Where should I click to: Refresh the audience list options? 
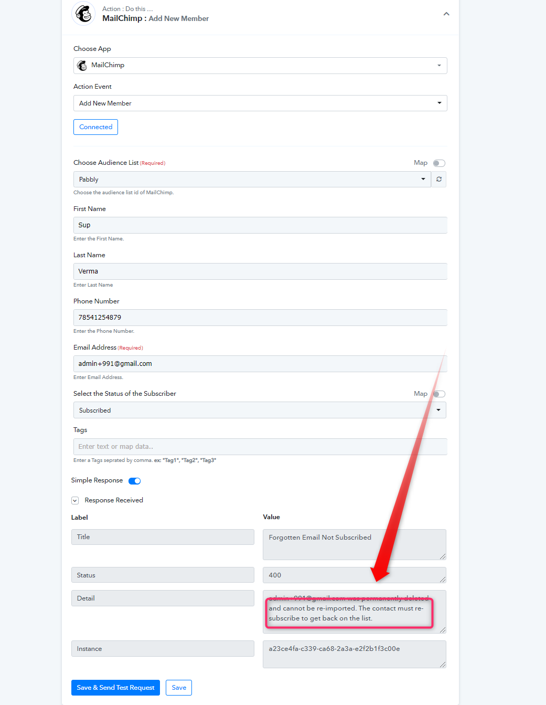coord(439,180)
